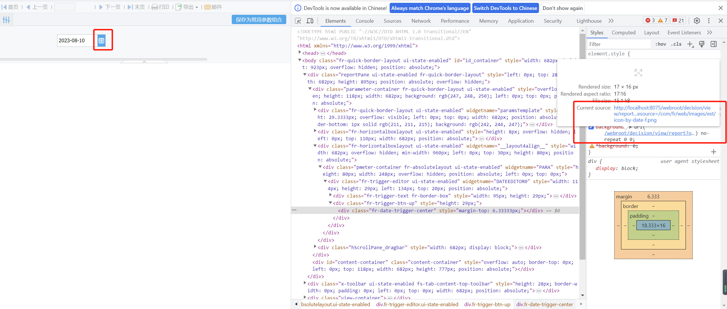Send report by email (邮件)
This screenshot has height=309, width=727.
[213, 7]
